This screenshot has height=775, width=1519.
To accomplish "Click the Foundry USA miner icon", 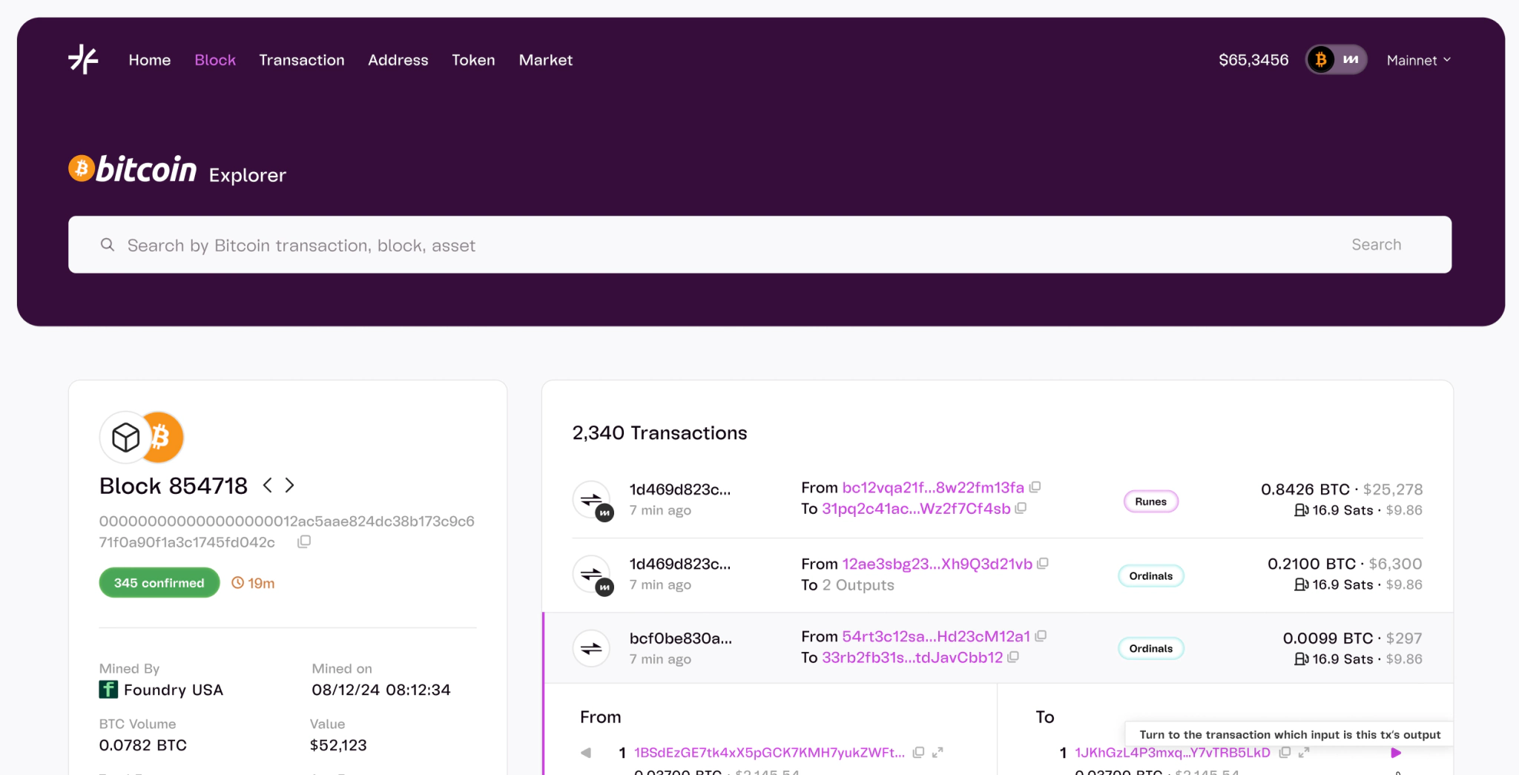I will pyautogui.click(x=108, y=690).
